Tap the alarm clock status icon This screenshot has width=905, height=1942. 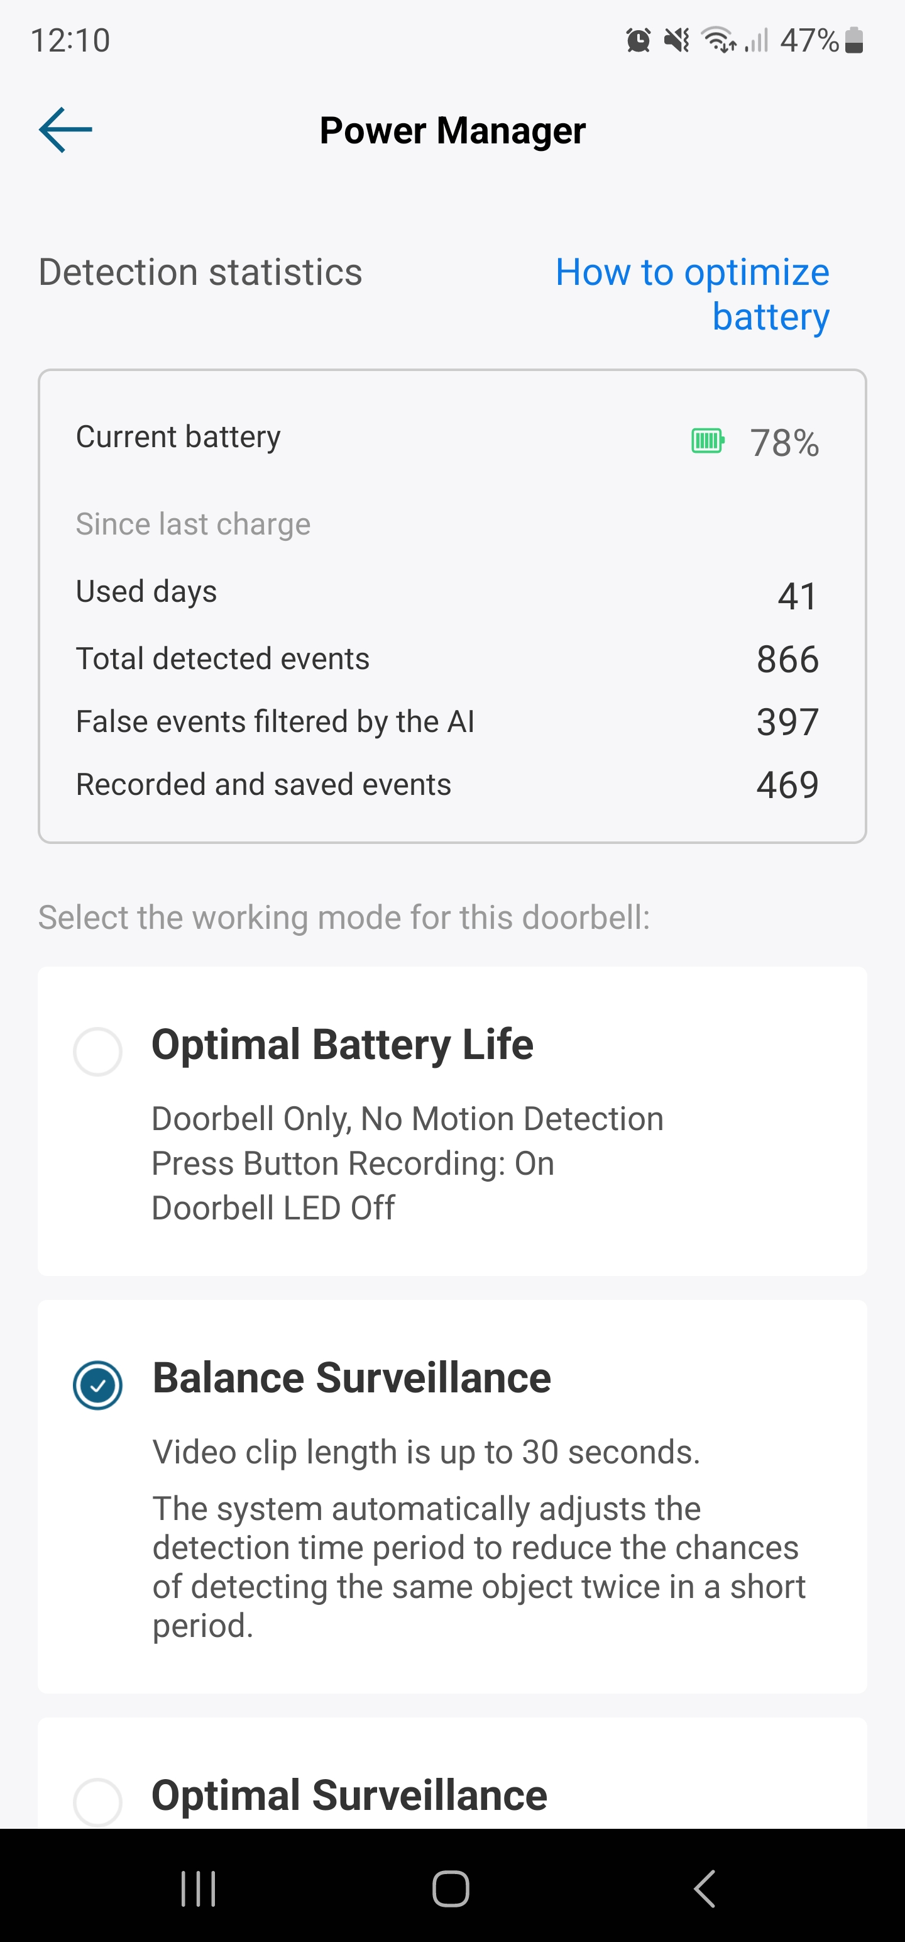tap(639, 40)
